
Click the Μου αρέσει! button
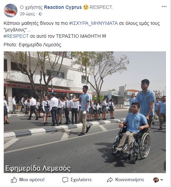point(28,180)
